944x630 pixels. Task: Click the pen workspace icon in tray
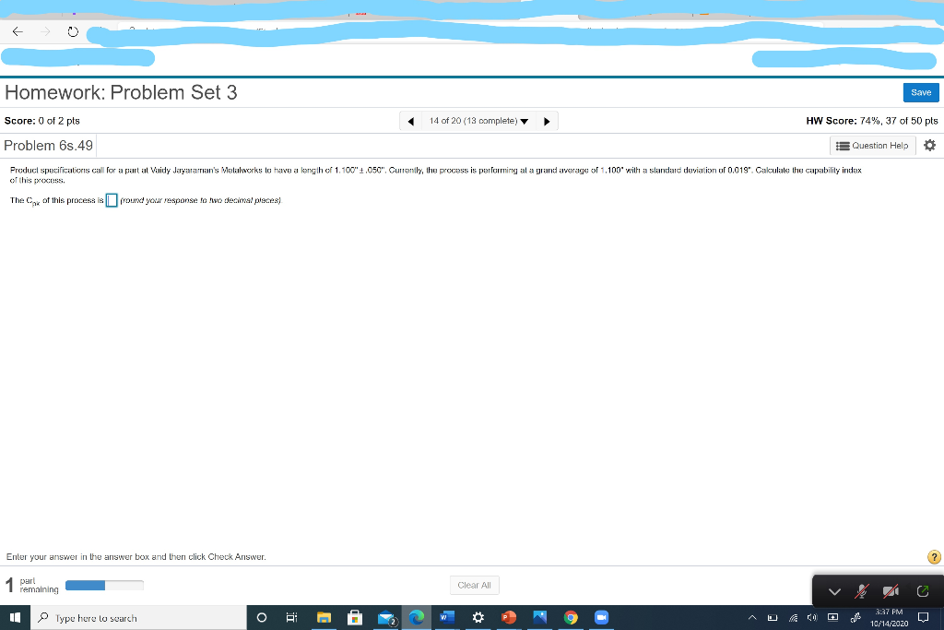point(855,617)
